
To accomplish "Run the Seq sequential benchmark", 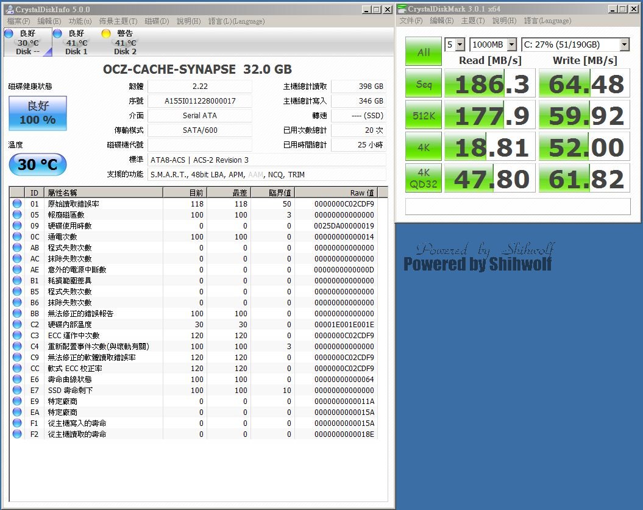I will [423, 83].
